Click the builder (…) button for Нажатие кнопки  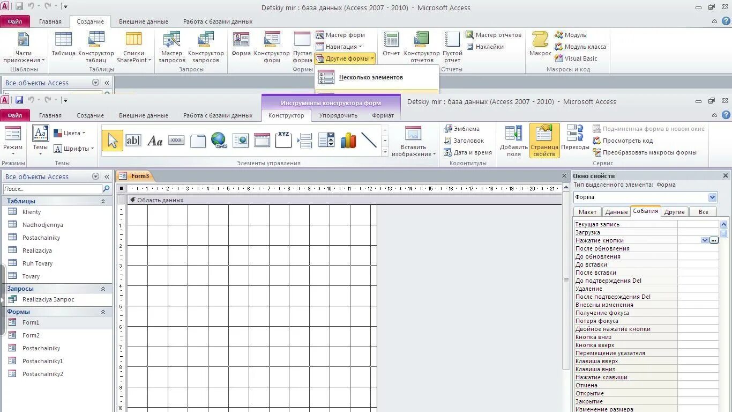(714, 240)
